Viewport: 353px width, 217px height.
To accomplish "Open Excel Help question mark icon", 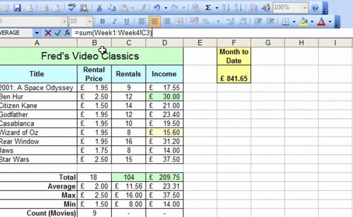I will pyautogui.click(x=315, y=8).
